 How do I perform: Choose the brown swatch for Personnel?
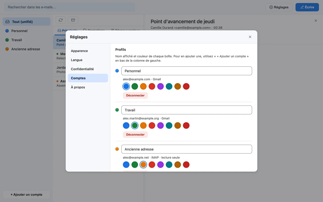coord(178,86)
